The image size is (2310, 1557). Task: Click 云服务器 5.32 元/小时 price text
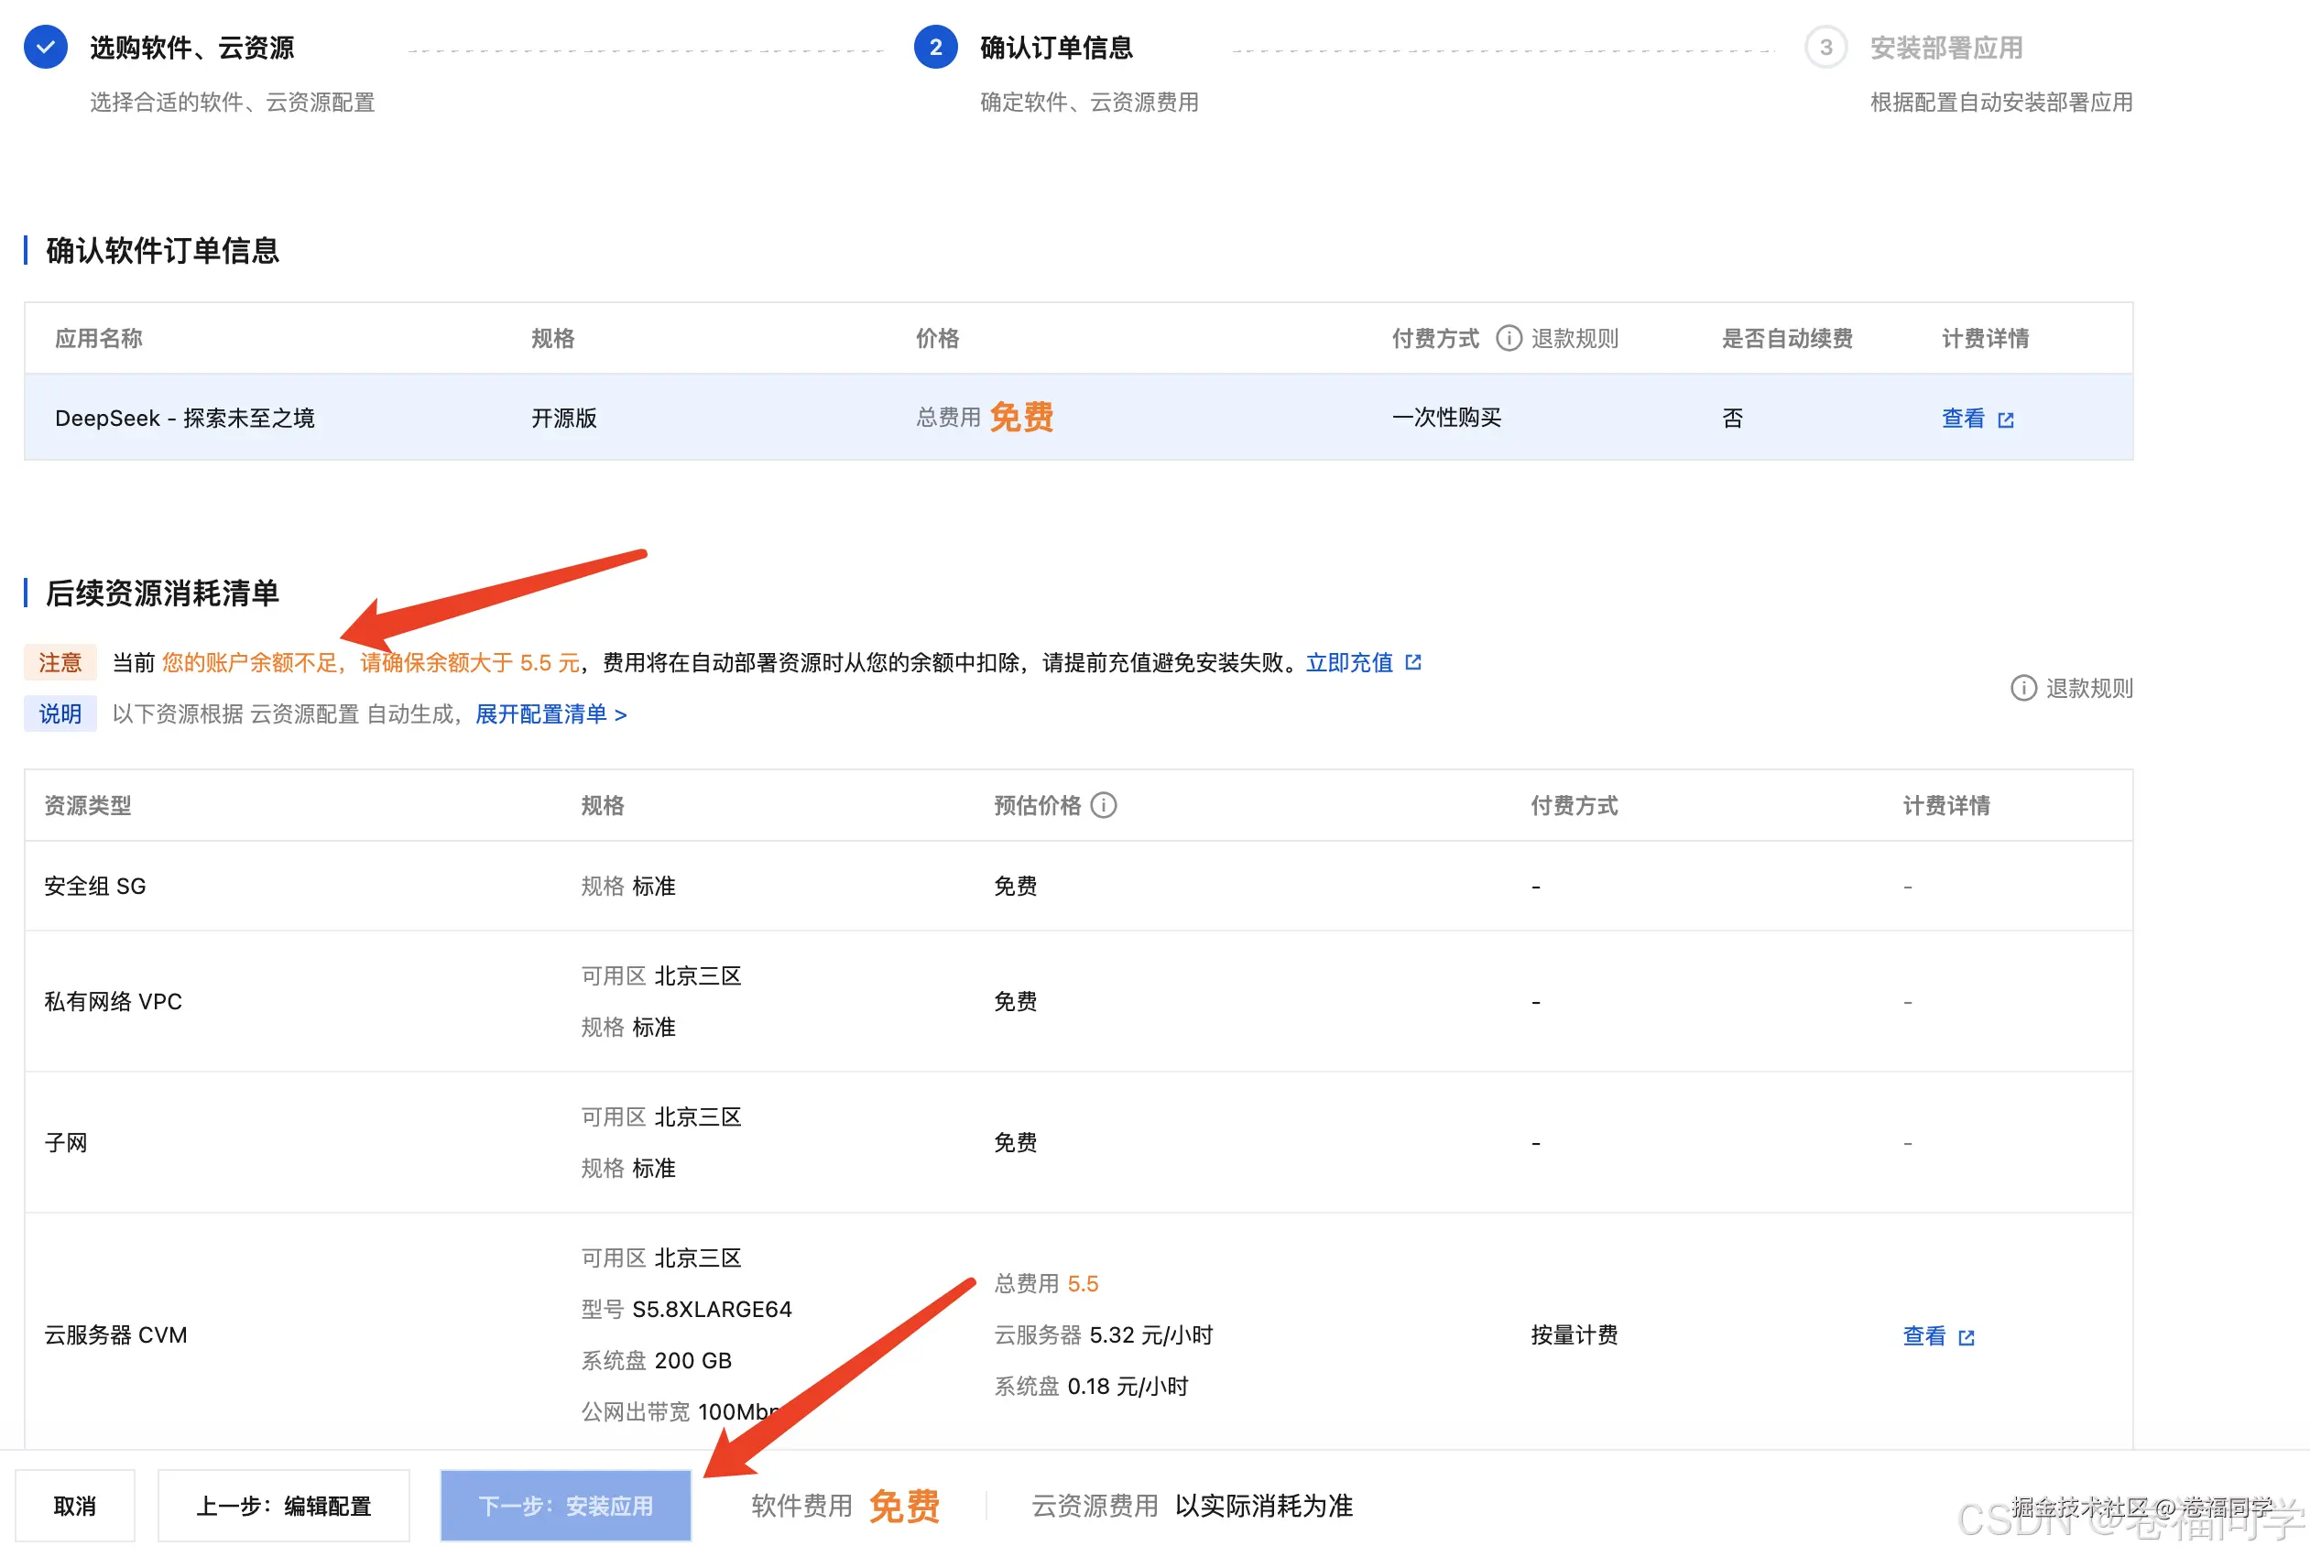(1104, 1334)
